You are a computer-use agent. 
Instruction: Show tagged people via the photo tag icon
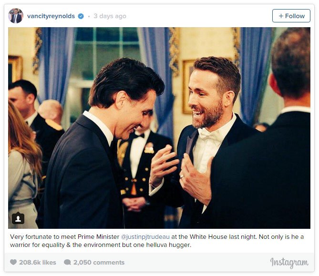pyautogui.click(x=18, y=218)
